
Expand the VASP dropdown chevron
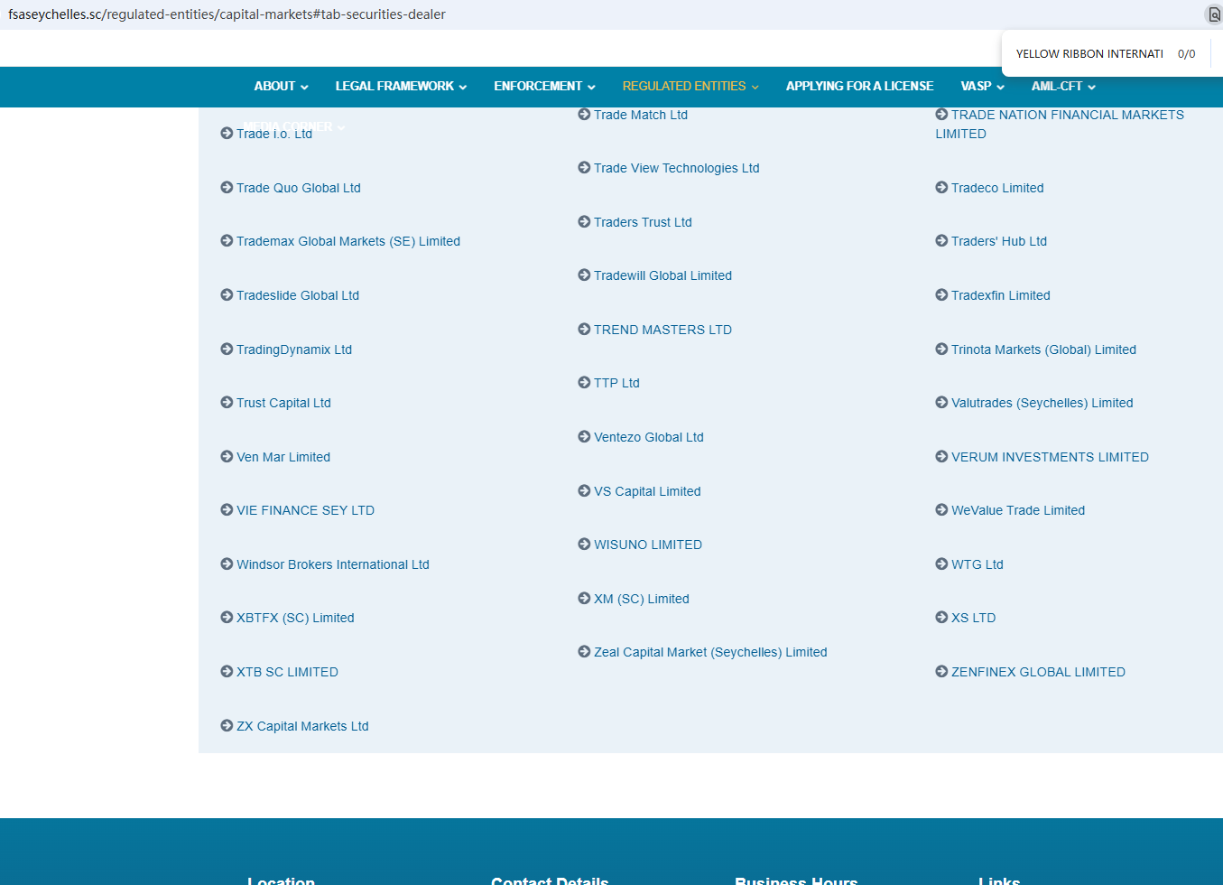coord(1000,88)
